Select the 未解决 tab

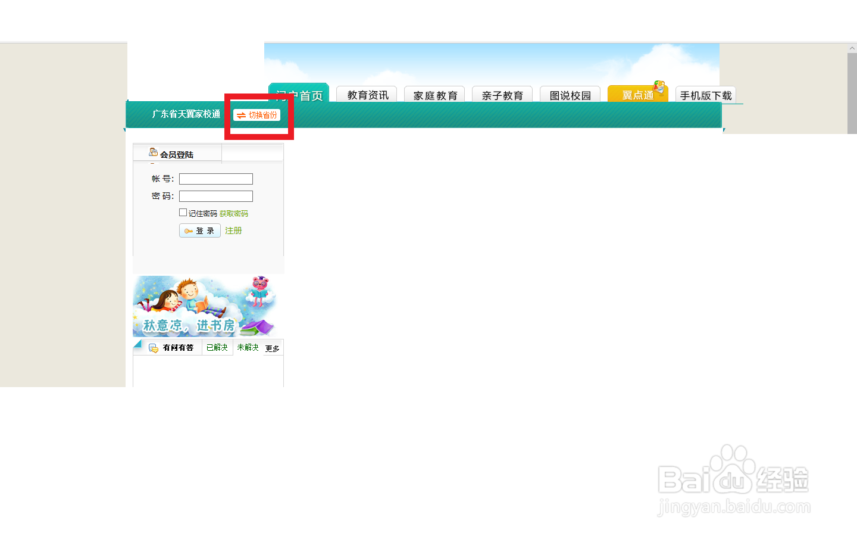tap(247, 348)
